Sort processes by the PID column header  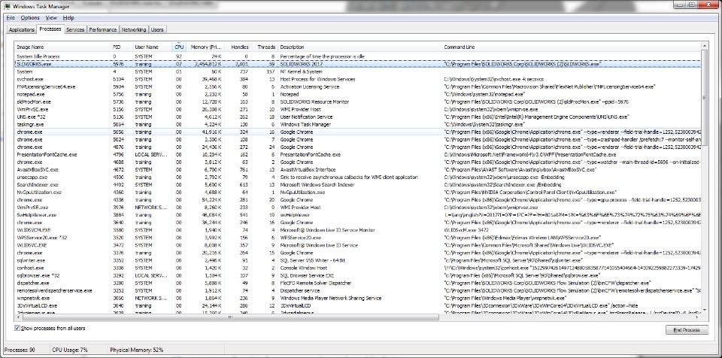pyautogui.click(x=117, y=47)
